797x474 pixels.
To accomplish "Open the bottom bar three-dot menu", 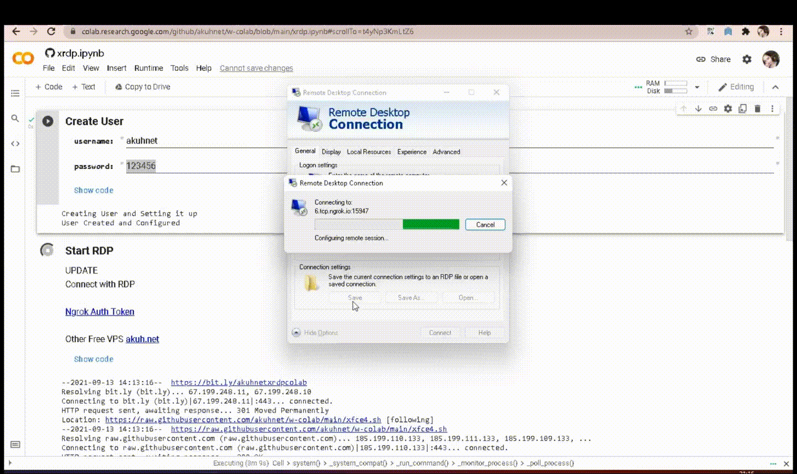I will point(773,463).
